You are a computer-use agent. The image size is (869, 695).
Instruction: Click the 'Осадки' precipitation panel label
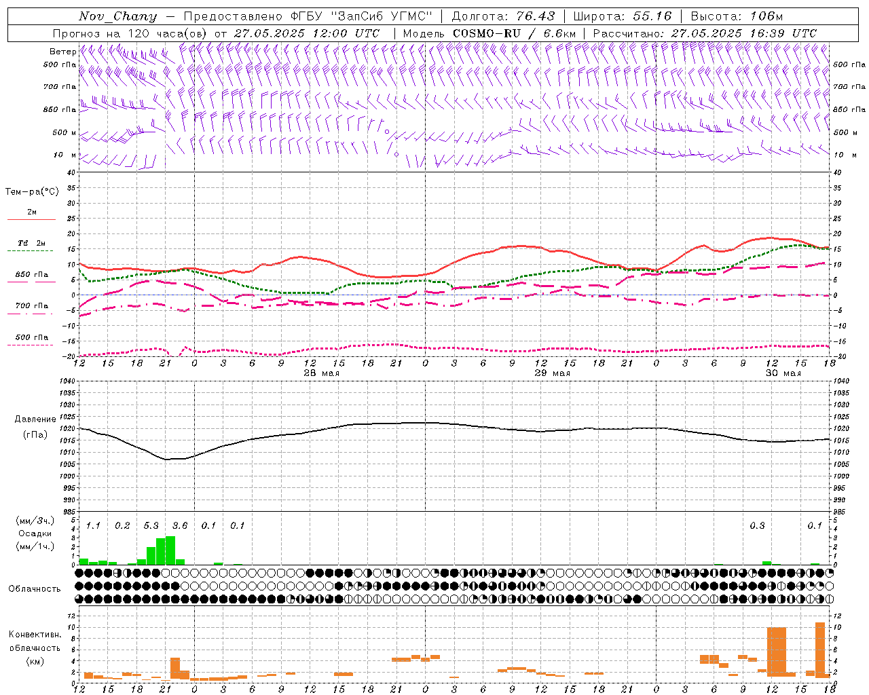(35, 533)
